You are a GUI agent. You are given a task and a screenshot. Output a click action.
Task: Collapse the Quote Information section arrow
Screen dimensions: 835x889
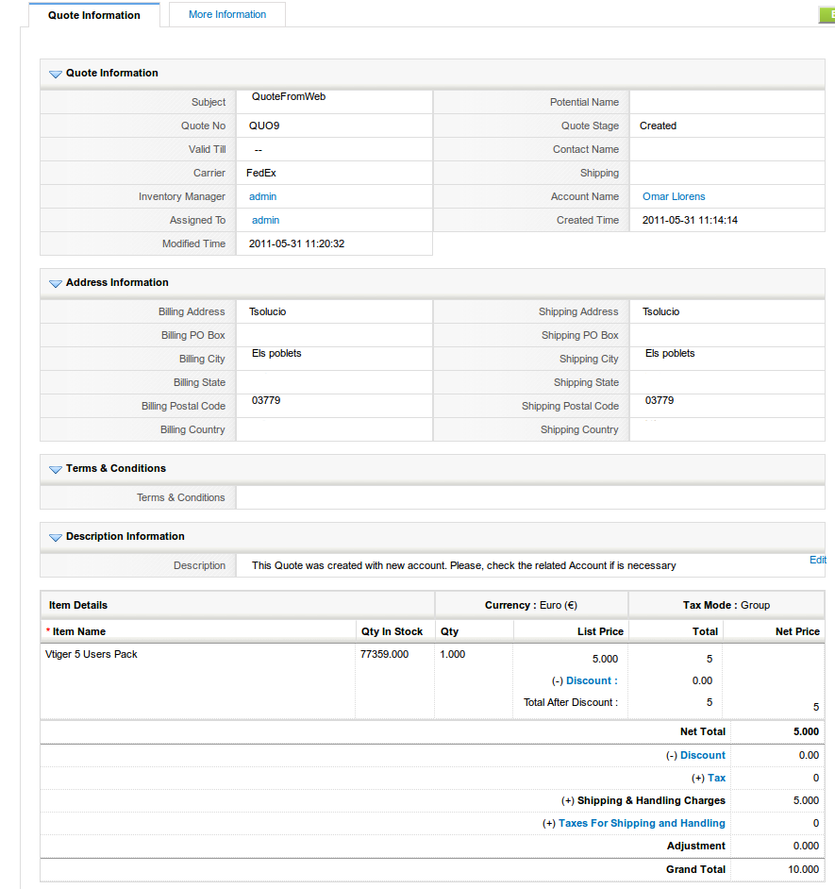click(55, 74)
